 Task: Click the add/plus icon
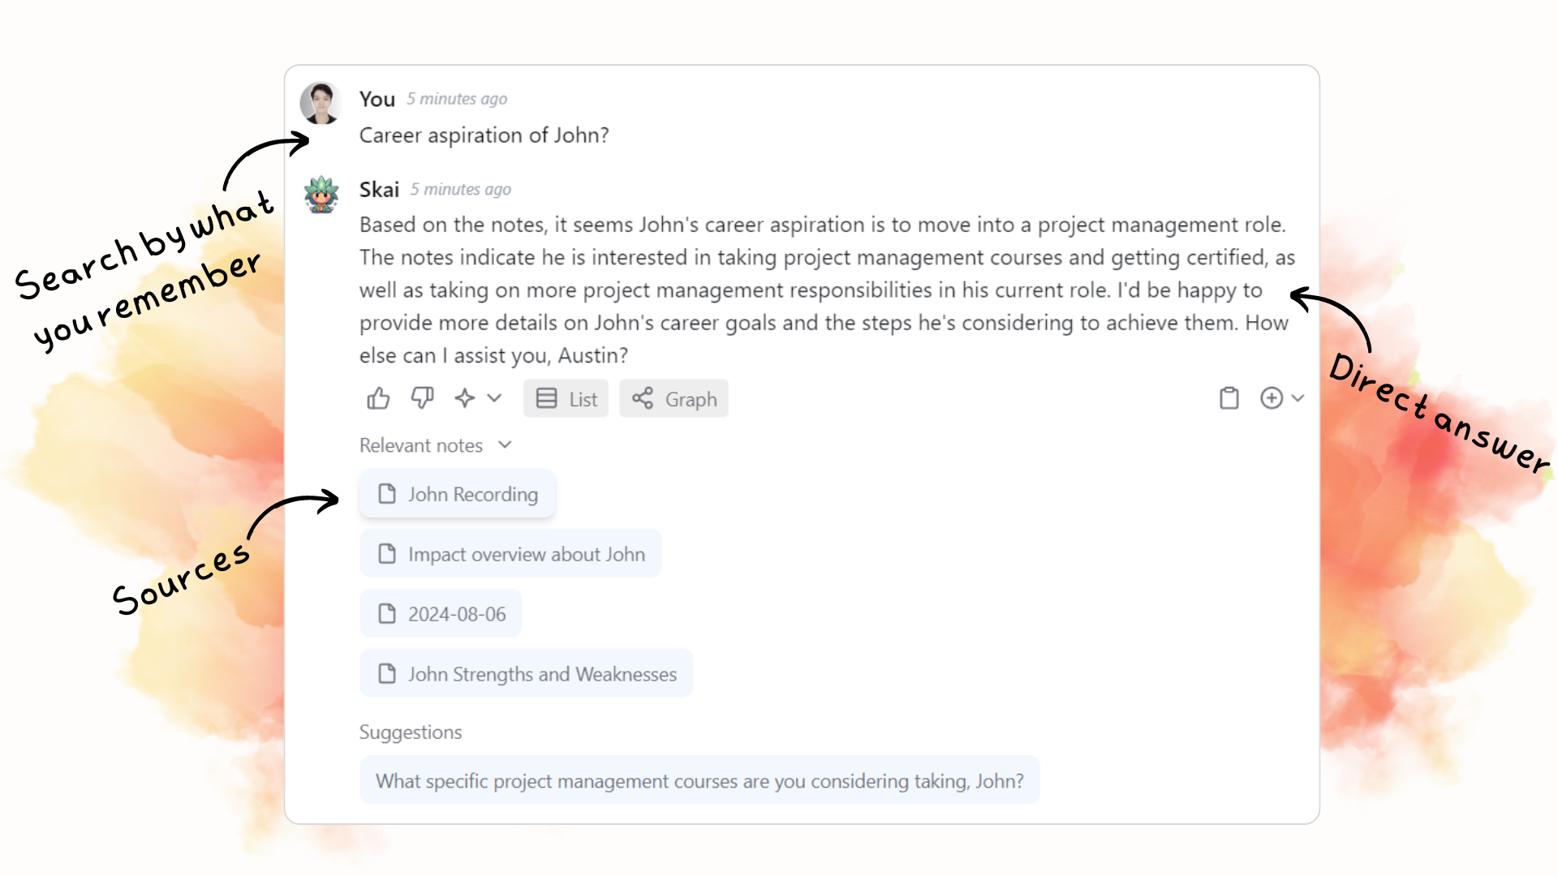pos(1272,398)
